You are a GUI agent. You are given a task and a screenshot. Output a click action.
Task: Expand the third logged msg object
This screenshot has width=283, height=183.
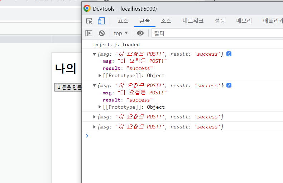[94, 117]
